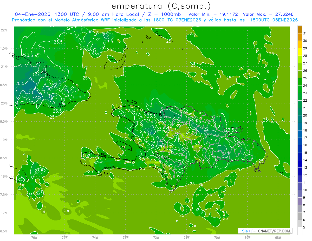Click the "73W" longitude axis label
The height and width of the screenshot is (241, 312).
(x=126, y=237)
